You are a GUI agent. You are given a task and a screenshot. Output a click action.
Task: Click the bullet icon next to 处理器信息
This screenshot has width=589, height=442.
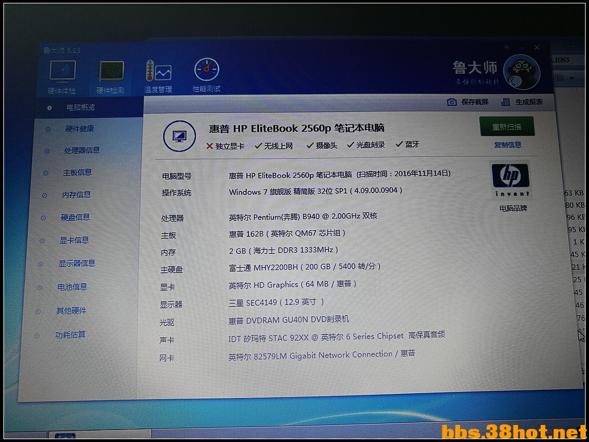pyautogui.click(x=47, y=151)
